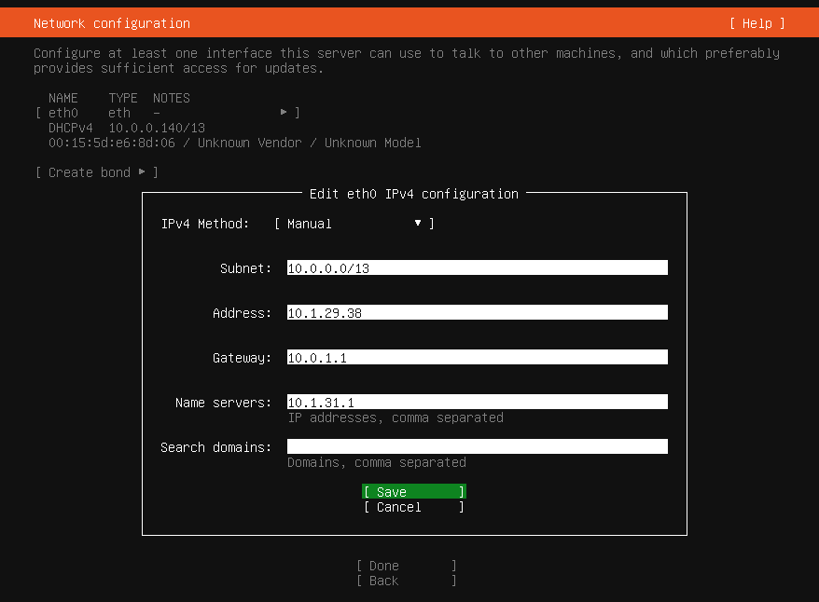Click the Create bond option
The image size is (819, 602).
pyautogui.click(x=89, y=172)
